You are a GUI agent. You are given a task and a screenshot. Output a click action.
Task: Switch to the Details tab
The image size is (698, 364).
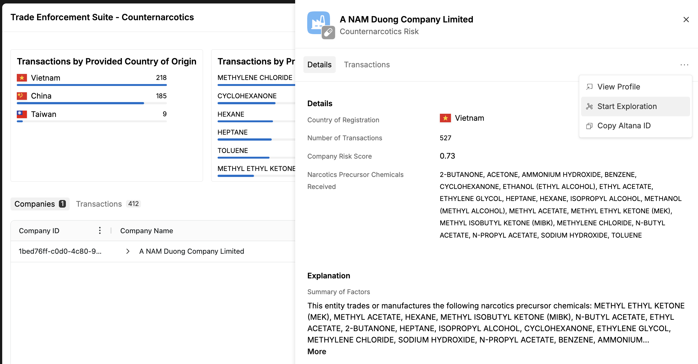(x=319, y=65)
